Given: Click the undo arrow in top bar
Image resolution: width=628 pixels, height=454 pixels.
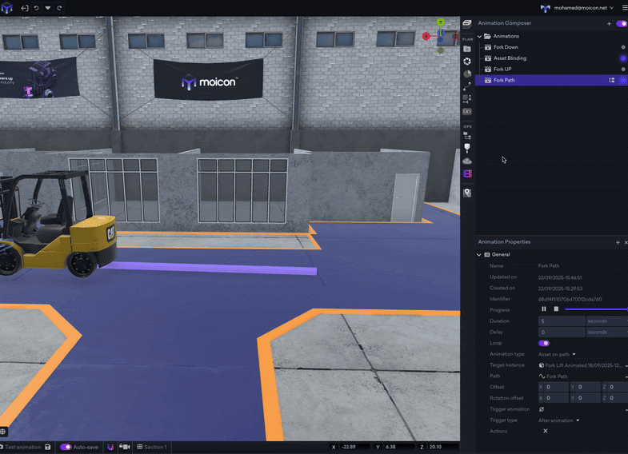Looking at the screenshot, I should [36, 8].
